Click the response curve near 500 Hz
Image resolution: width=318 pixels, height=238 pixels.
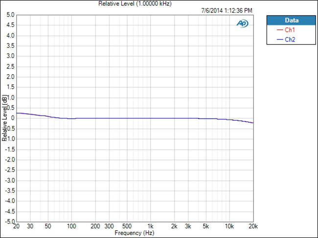127,118
